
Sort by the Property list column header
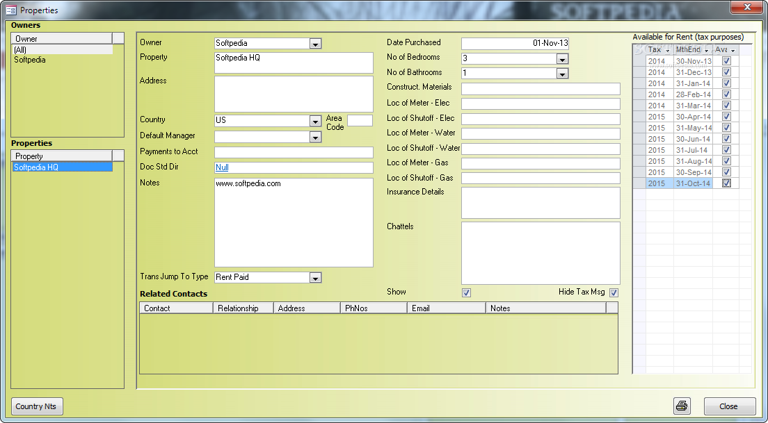click(62, 156)
